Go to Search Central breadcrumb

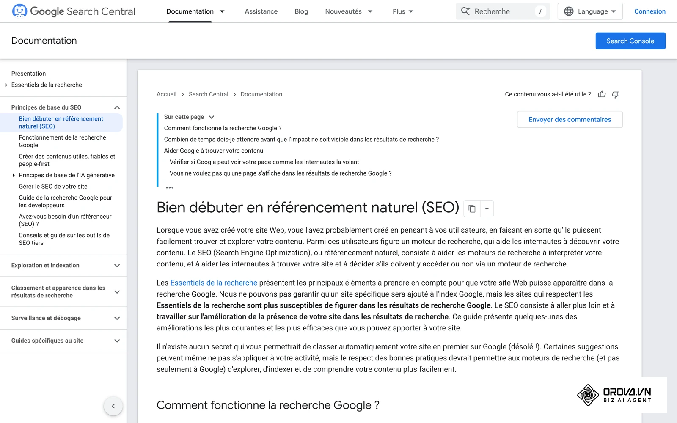tap(208, 94)
